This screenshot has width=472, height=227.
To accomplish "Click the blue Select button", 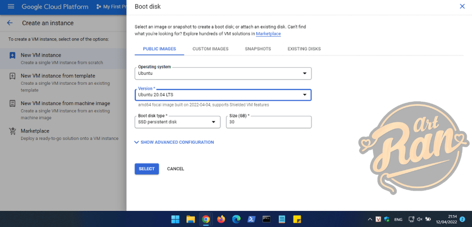I will tap(147, 169).
